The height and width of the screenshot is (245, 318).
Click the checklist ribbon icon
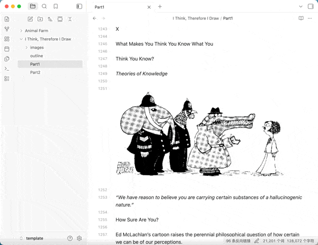(7, 79)
